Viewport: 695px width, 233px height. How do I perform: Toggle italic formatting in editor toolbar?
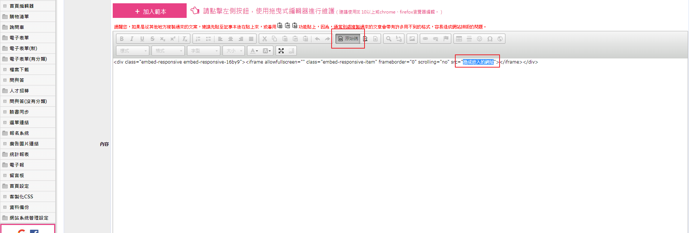(132, 39)
